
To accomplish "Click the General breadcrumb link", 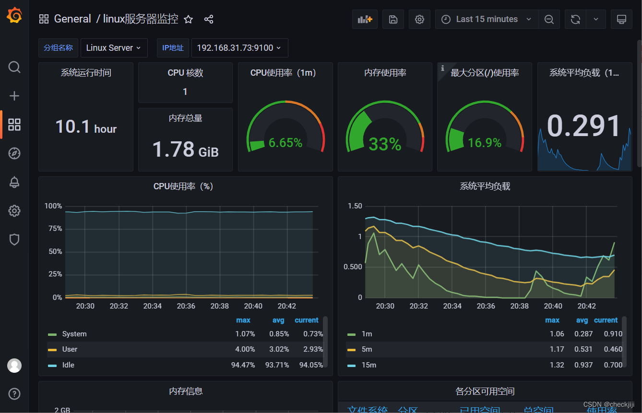I will (x=72, y=19).
